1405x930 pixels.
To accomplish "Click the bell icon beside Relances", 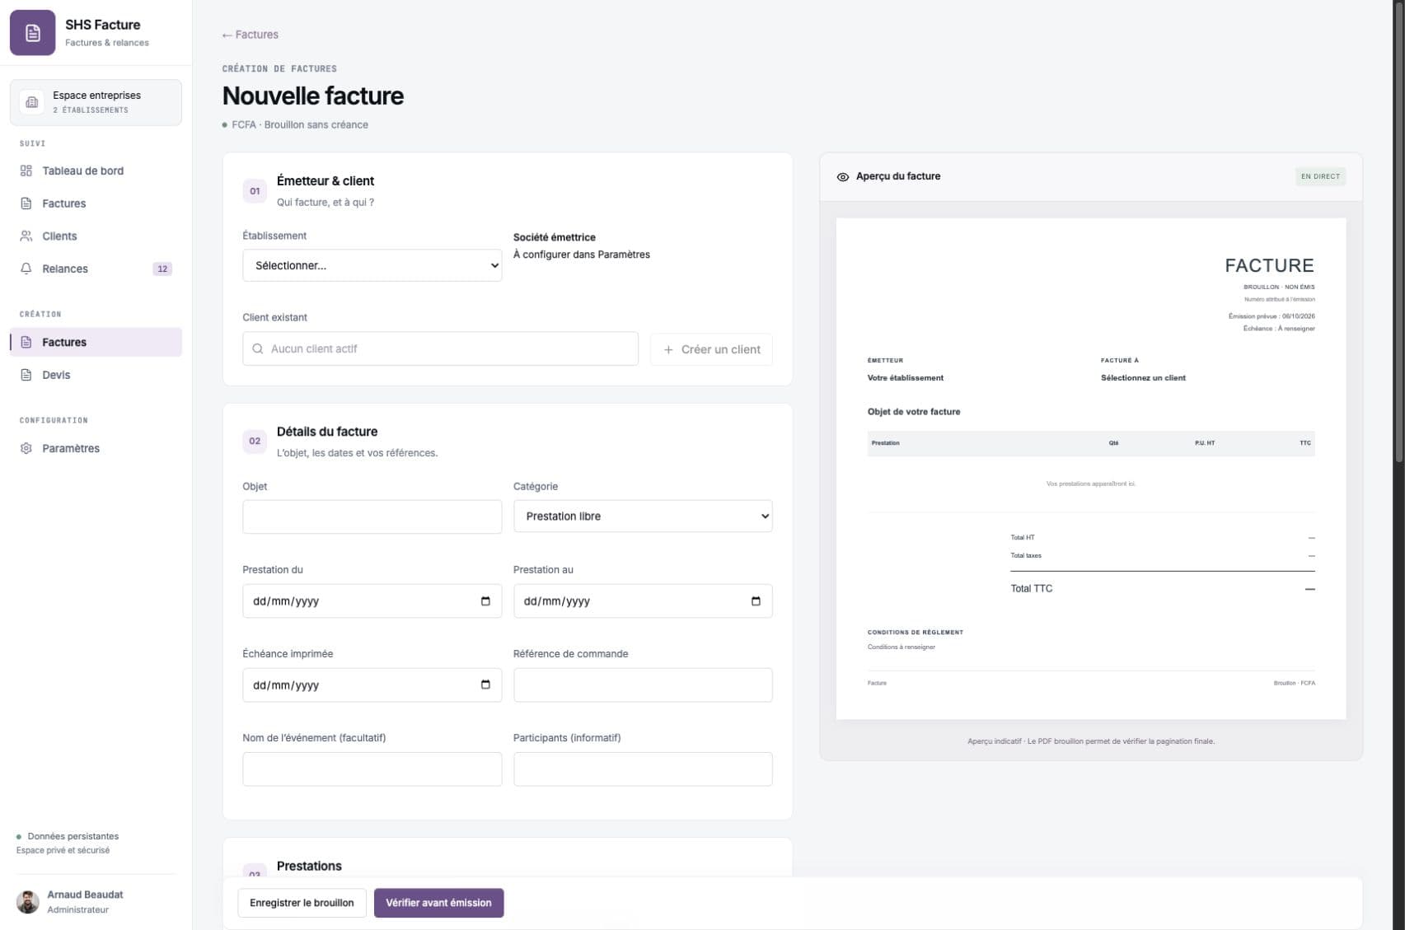I will (x=26, y=269).
